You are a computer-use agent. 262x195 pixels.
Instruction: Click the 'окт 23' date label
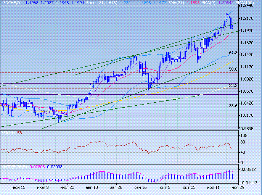[189, 188]
